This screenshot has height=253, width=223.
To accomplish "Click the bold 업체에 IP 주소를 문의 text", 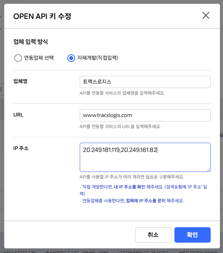I will click(146, 201).
